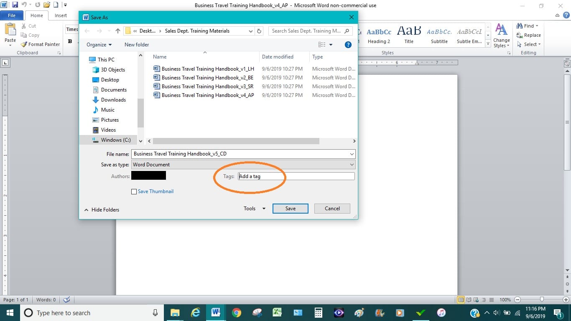Launch Excel from the taskbar
This screenshot has height=321, width=571.
point(277,313)
